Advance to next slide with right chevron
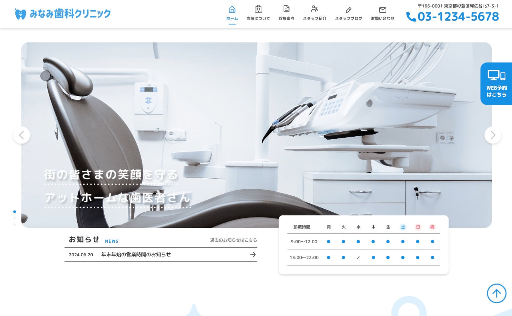 pyautogui.click(x=493, y=135)
